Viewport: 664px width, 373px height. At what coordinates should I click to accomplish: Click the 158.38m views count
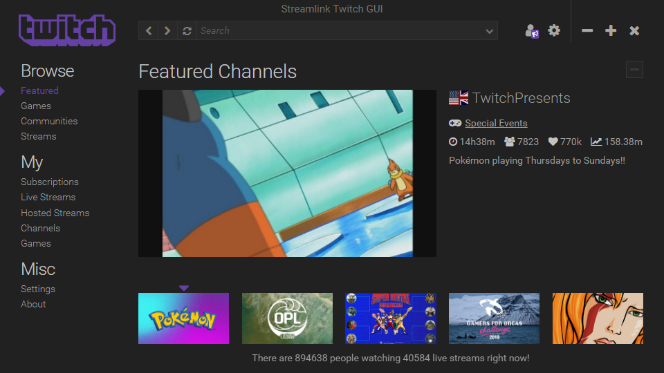tap(623, 142)
